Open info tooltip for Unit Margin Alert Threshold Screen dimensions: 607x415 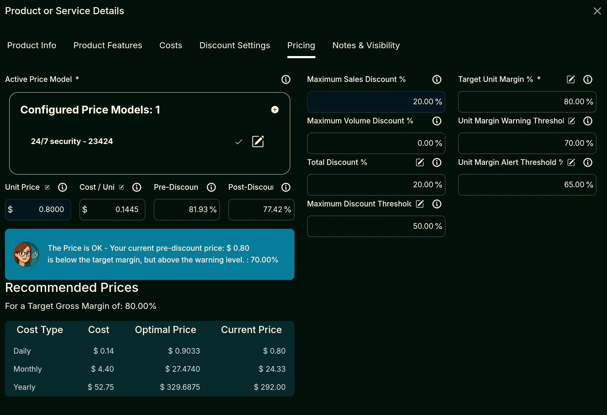[x=587, y=162]
